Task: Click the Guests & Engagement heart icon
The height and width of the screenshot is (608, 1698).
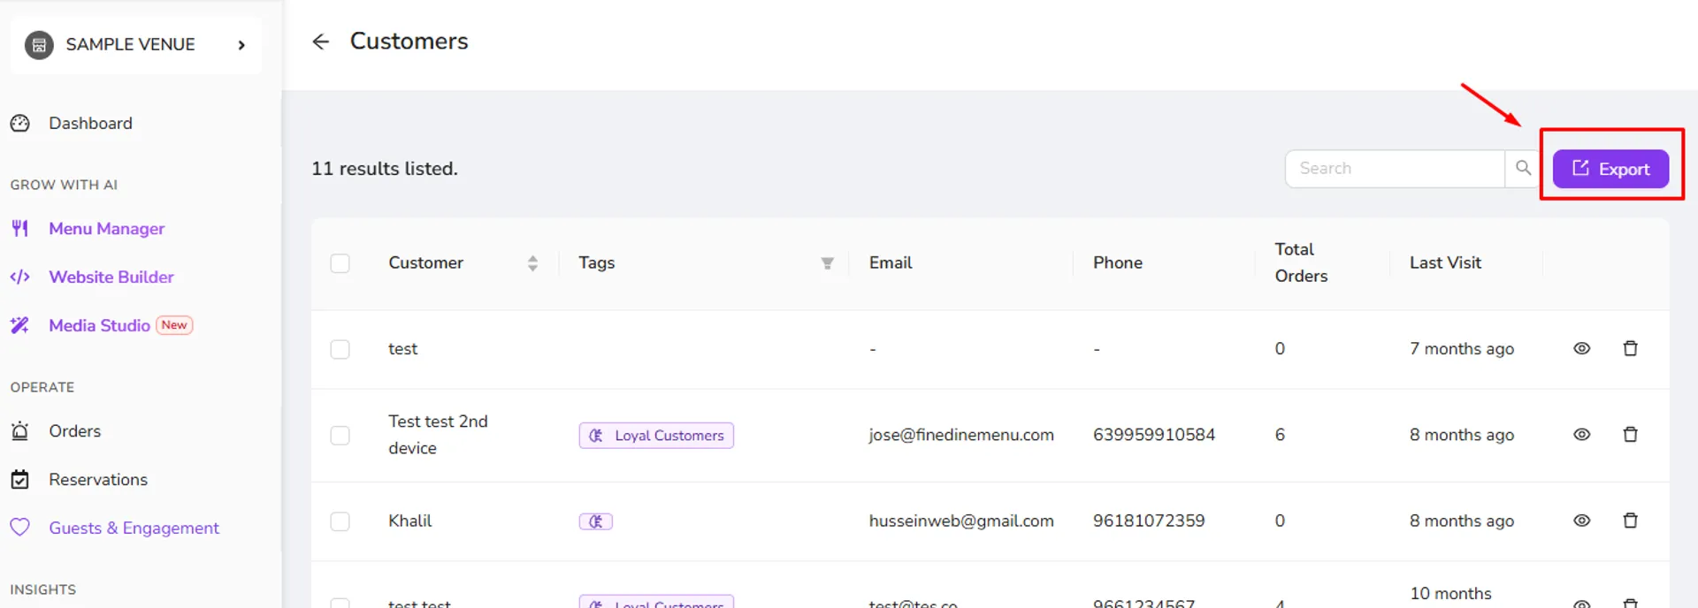Action: coord(20,528)
